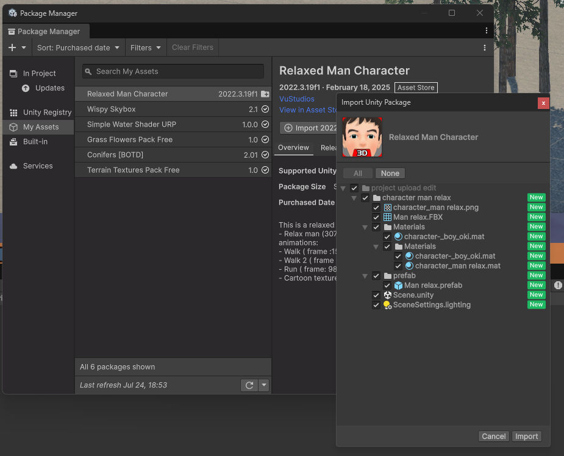
Task: Open the VuStudios publisher link
Action: tap(297, 99)
